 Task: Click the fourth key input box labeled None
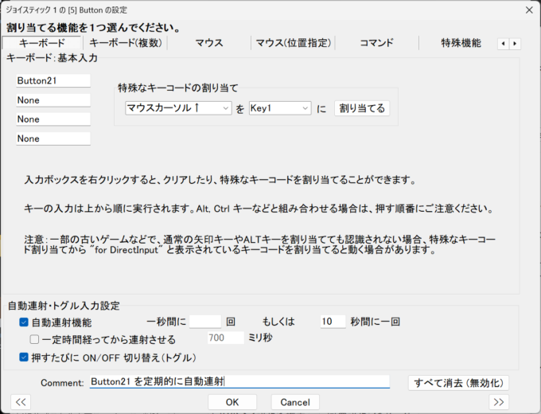(53, 139)
